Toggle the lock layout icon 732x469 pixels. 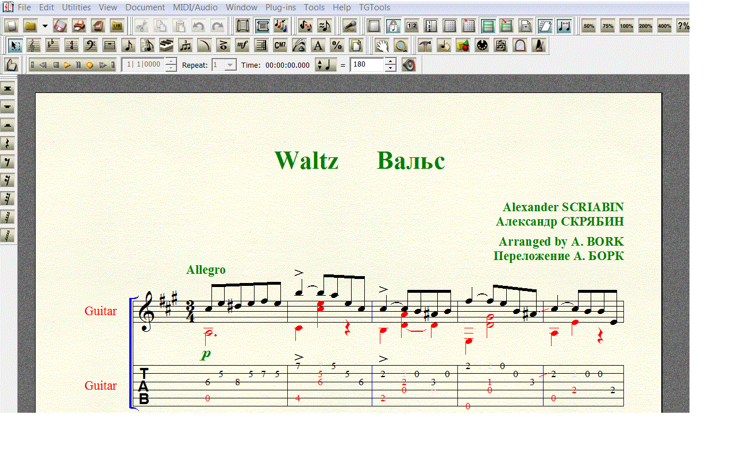(x=393, y=26)
